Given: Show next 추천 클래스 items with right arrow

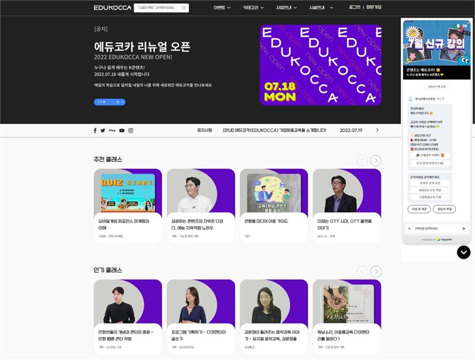Looking at the screenshot, I should pos(376,161).
